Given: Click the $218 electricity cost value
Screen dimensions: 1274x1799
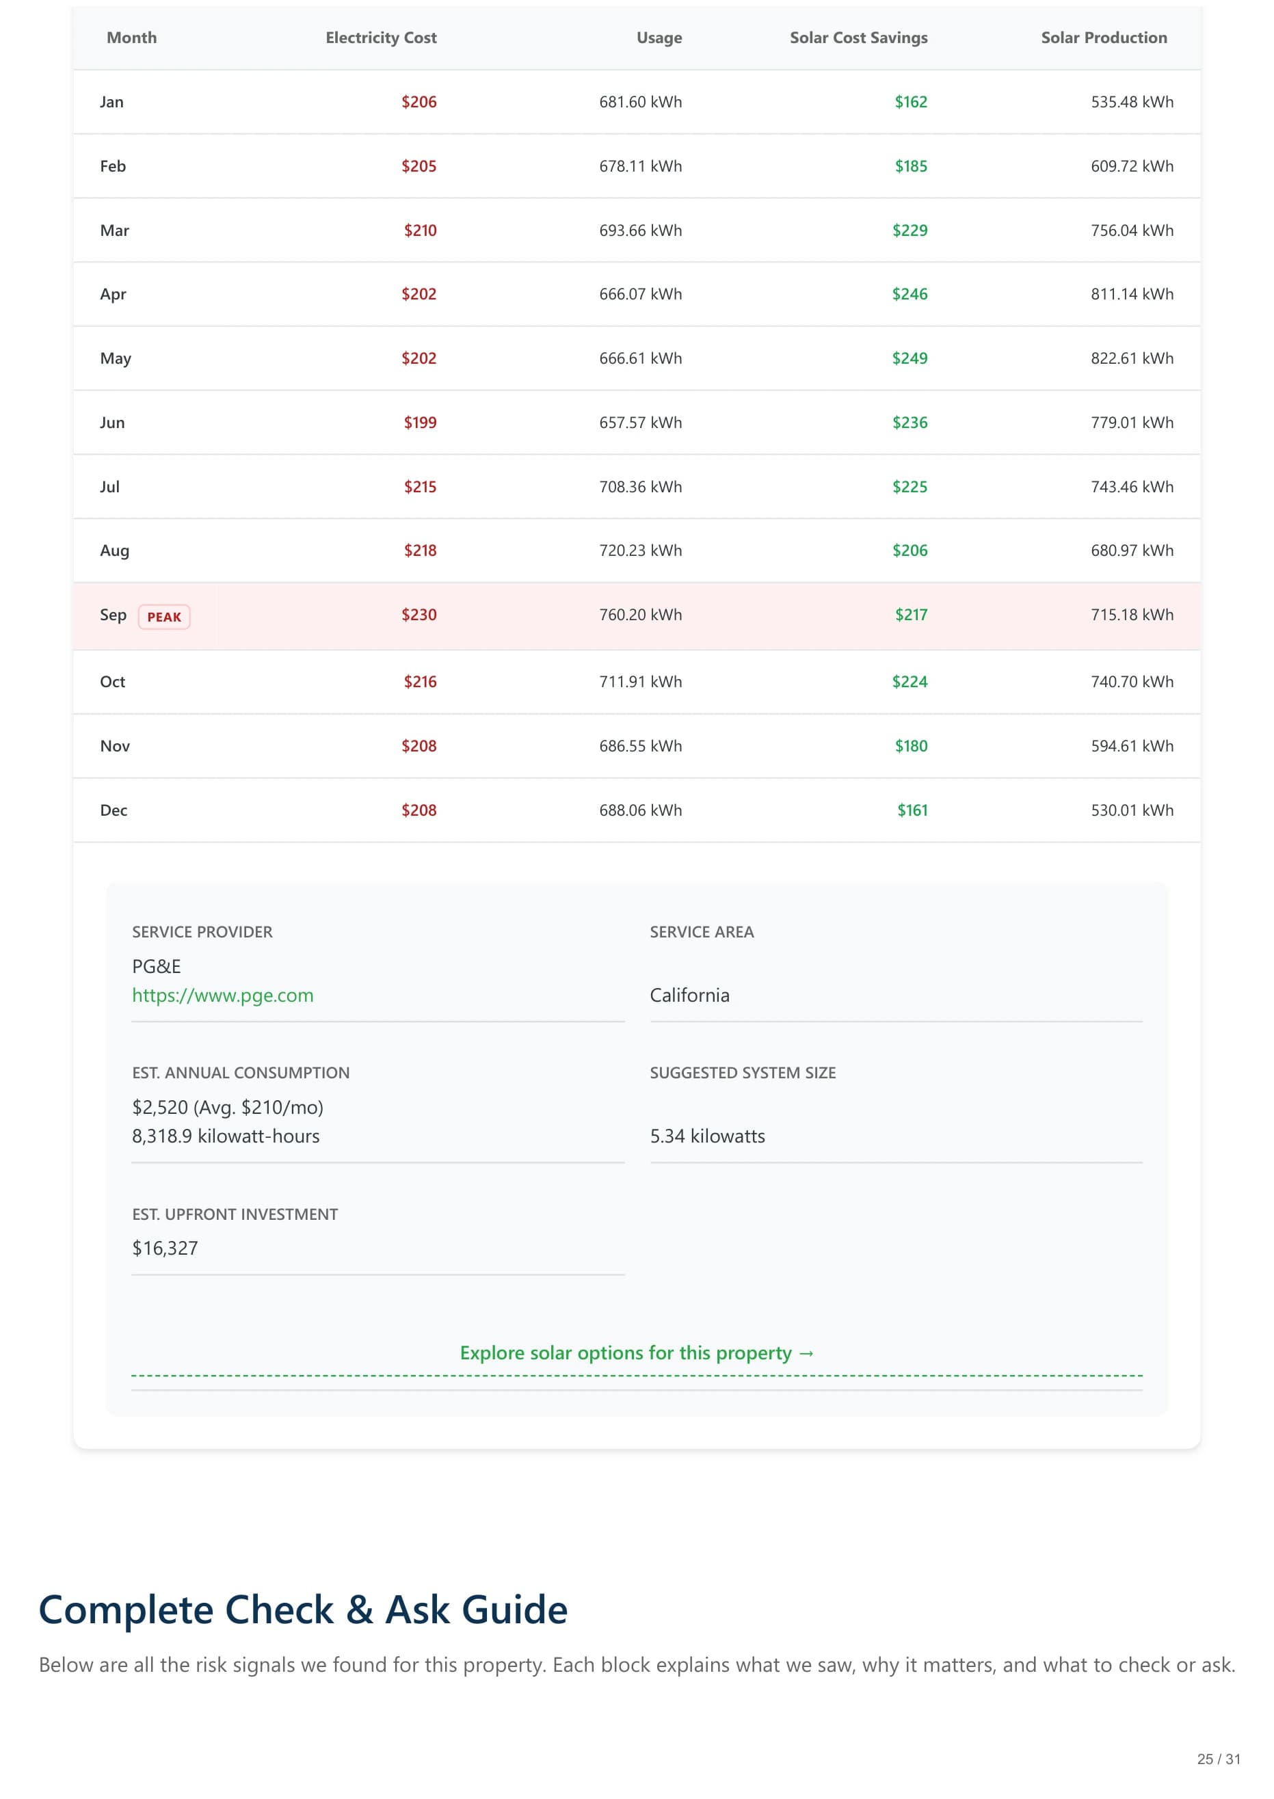Looking at the screenshot, I should pyautogui.click(x=420, y=550).
